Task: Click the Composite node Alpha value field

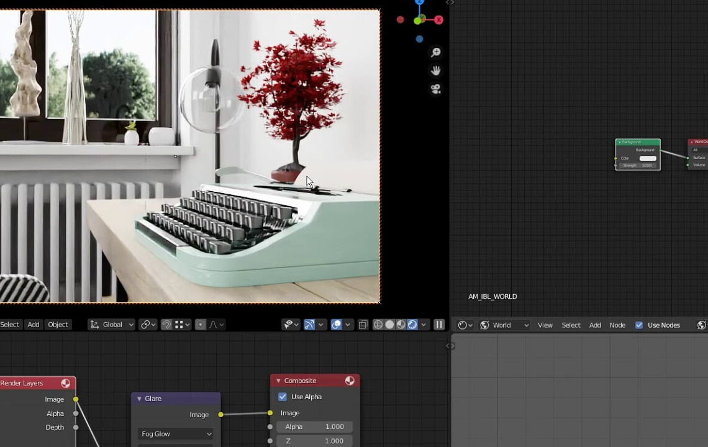Action: [x=314, y=427]
